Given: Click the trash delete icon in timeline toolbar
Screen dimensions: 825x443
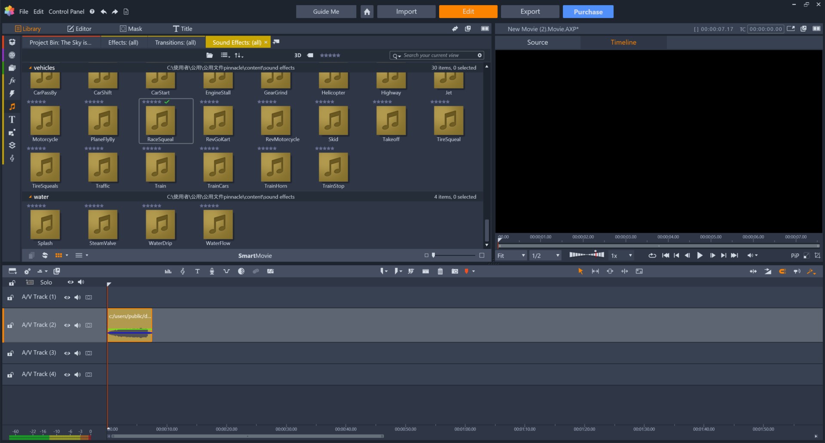Looking at the screenshot, I should point(440,271).
